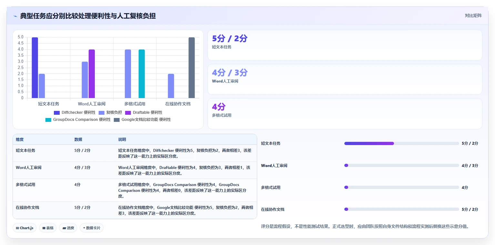495x245 pixels.
Task: Open the 5分 / 2分 短文本任务 stat card
Action: coord(345,45)
